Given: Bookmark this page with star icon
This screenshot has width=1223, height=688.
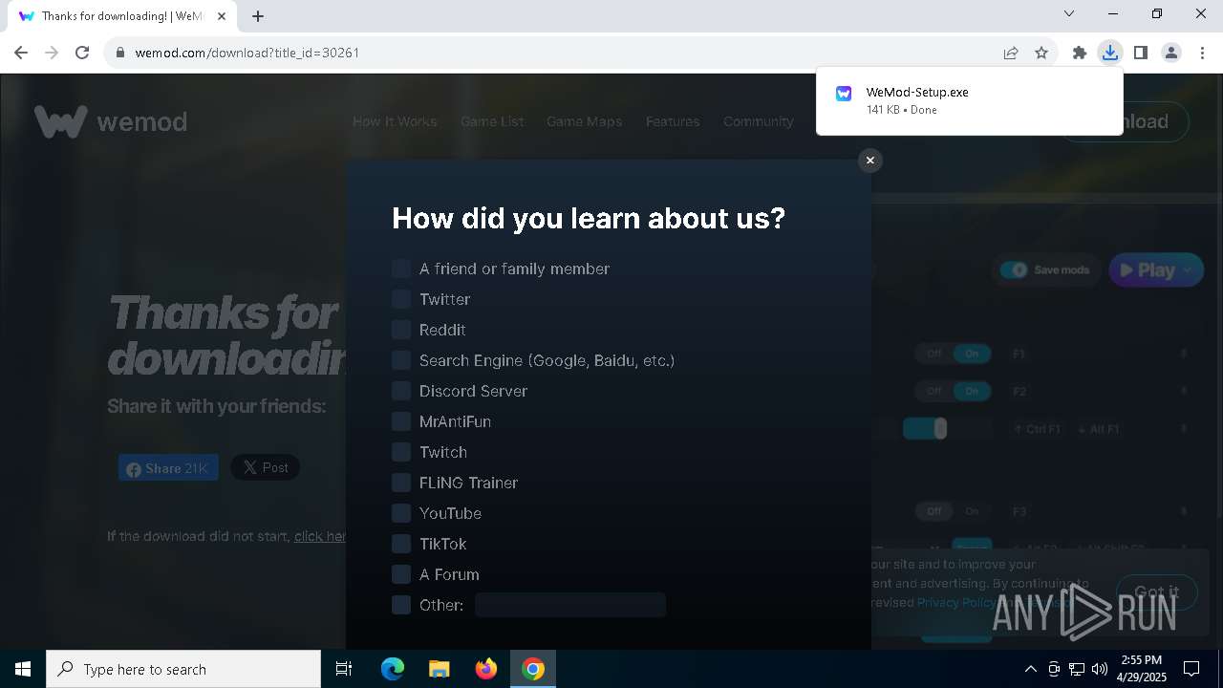Looking at the screenshot, I should coord(1041,53).
